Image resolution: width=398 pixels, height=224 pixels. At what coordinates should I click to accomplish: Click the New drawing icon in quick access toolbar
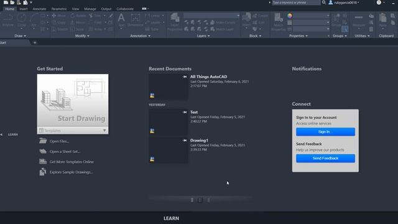click(x=6, y=2)
